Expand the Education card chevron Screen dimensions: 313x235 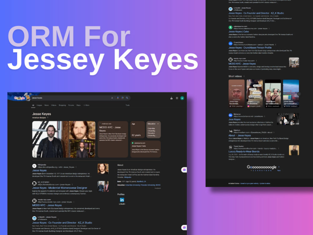[158, 124]
